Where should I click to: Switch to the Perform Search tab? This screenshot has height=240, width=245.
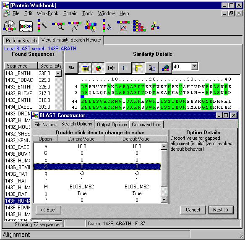pos(21,41)
